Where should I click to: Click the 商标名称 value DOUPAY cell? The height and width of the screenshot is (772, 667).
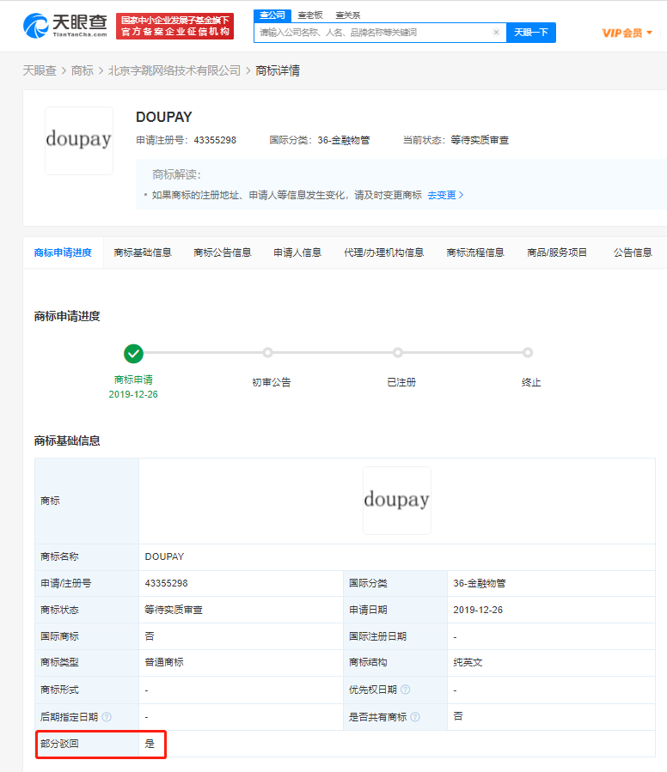pos(397,556)
